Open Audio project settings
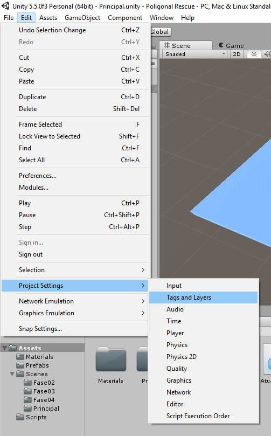The width and height of the screenshot is (271, 436). 204,309
